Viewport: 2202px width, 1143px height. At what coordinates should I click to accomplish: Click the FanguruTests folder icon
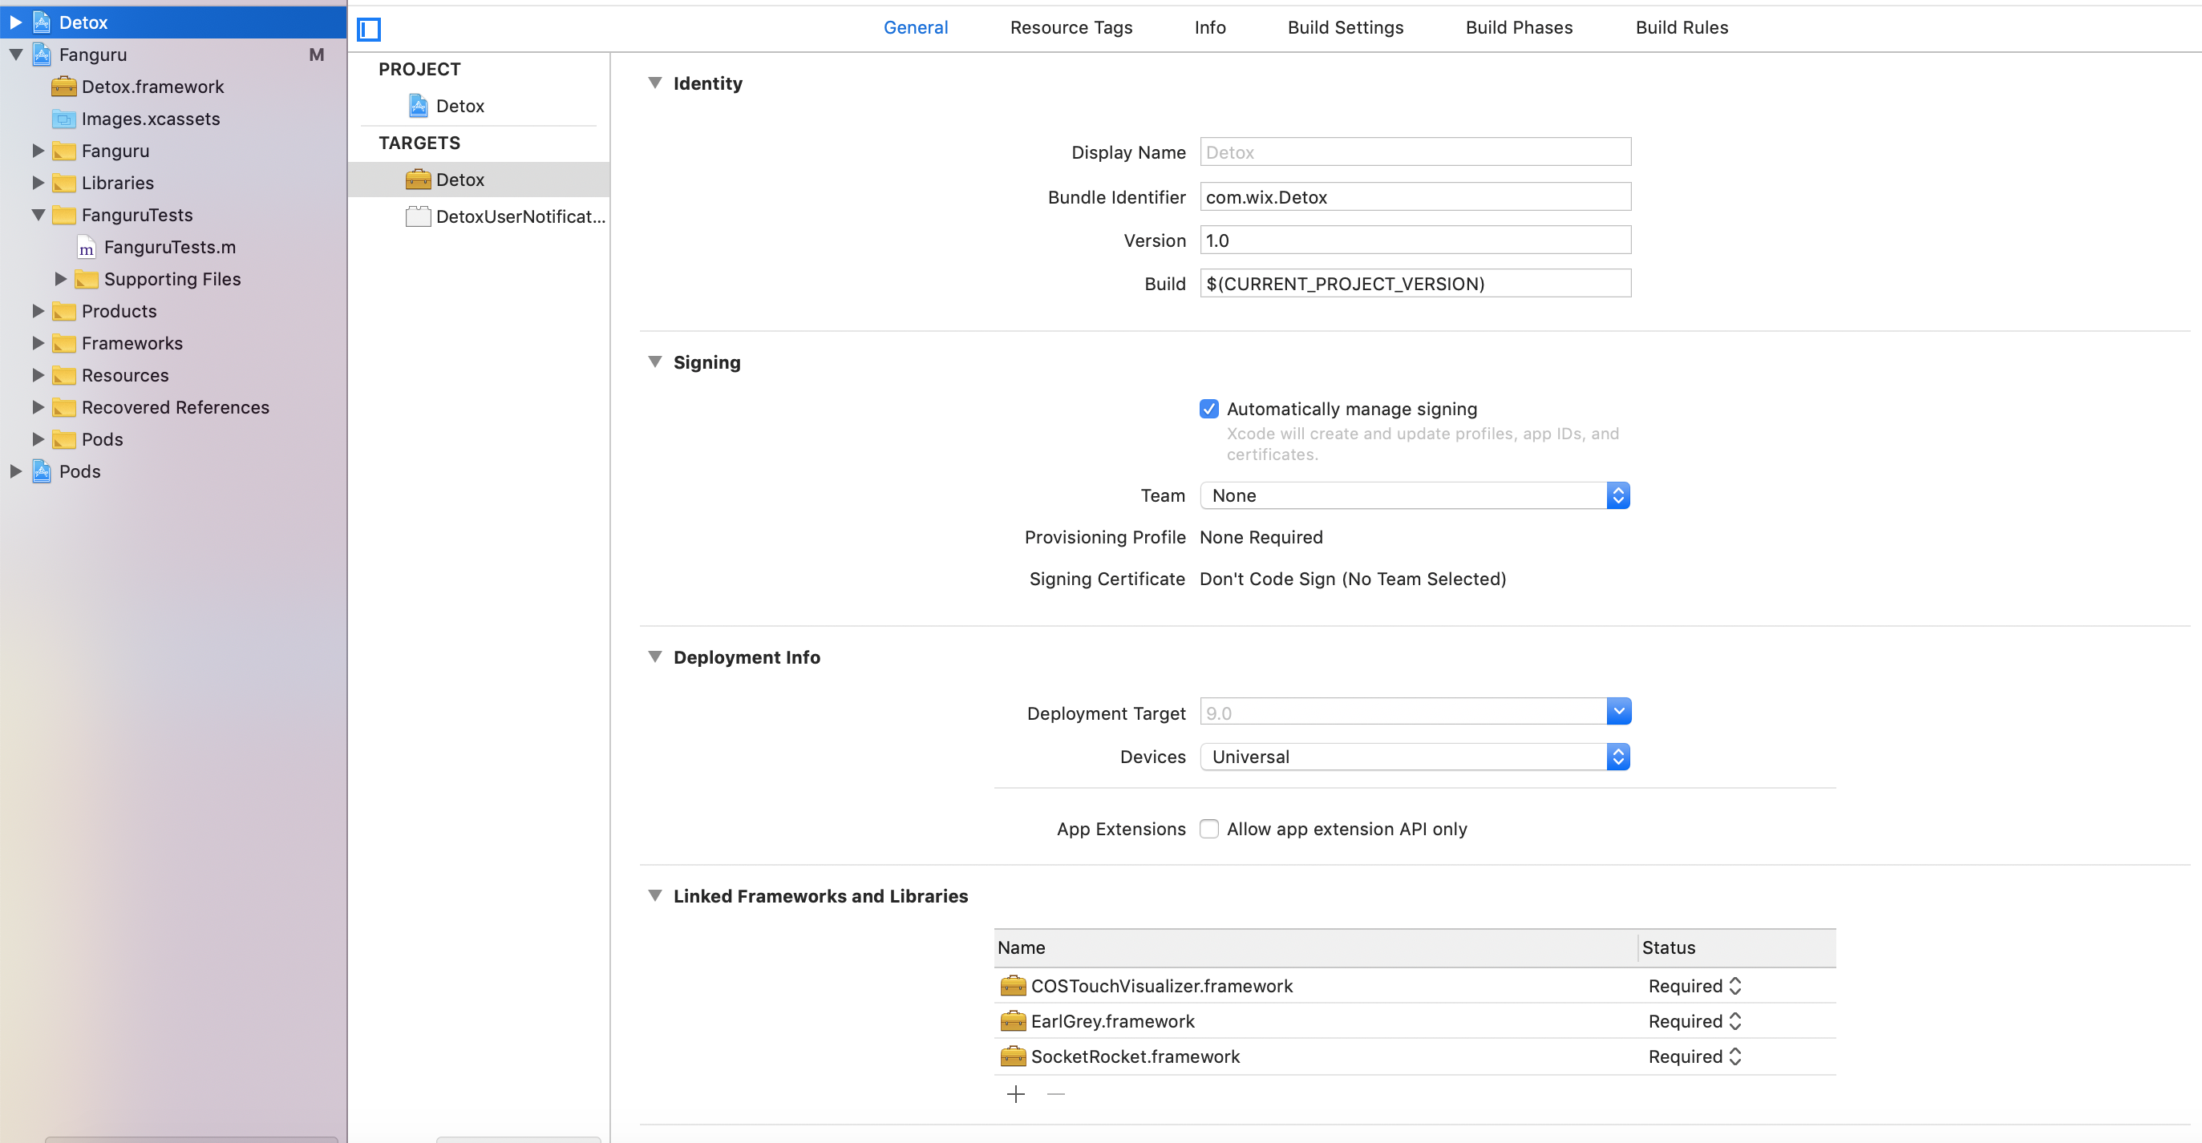point(64,215)
